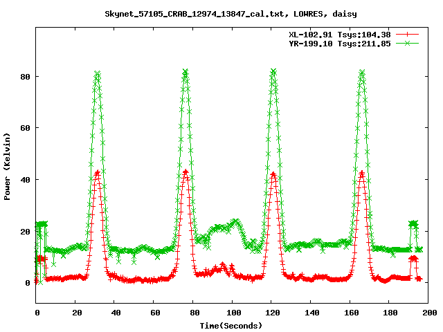Click the Power (Kelvin) y-axis label
Viewport: 443px width, 332px height.
pyautogui.click(x=8, y=167)
